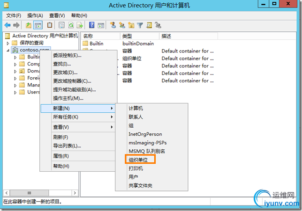Go up one level with folder-arrow icon
Viewport: 302px width, 211px height.
click(29, 25)
